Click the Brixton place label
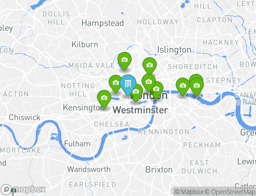This screenshot has width=256, height=196. click(159, 170)
